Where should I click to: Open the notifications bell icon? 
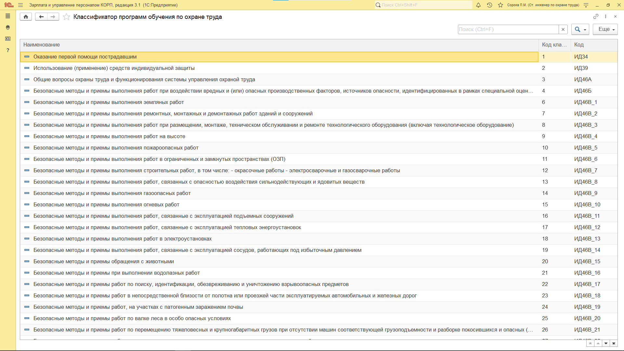[x=478, y=5]
